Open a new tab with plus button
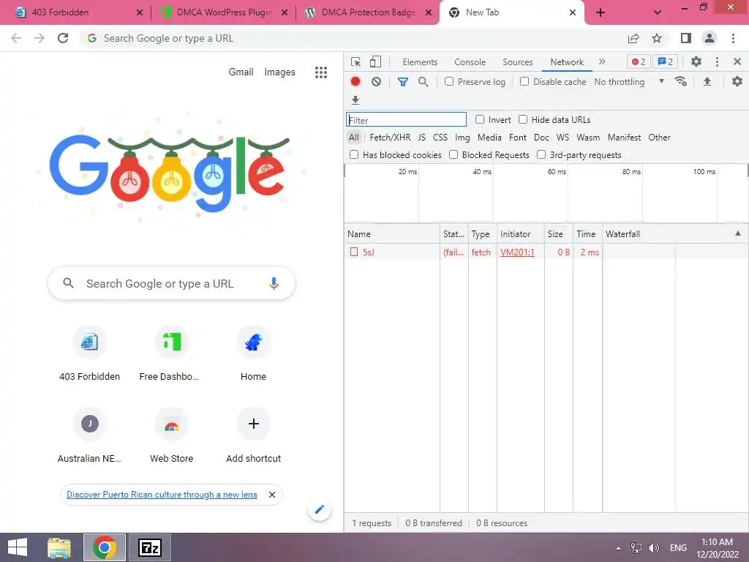 tap(601, 12)
